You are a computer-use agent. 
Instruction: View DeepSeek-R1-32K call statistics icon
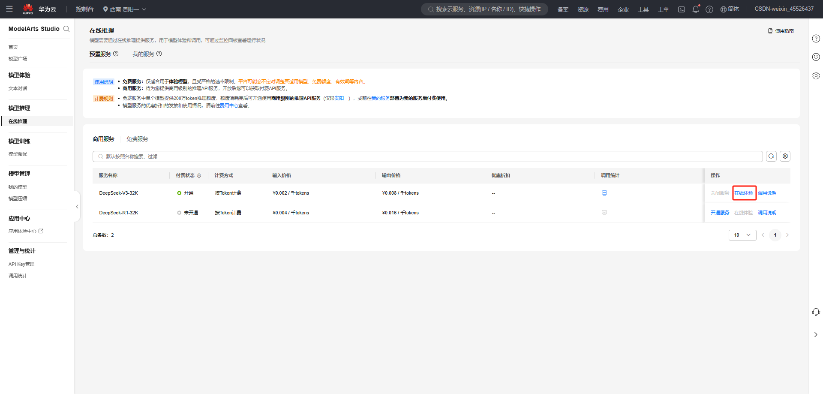click(x=604, y=213)
